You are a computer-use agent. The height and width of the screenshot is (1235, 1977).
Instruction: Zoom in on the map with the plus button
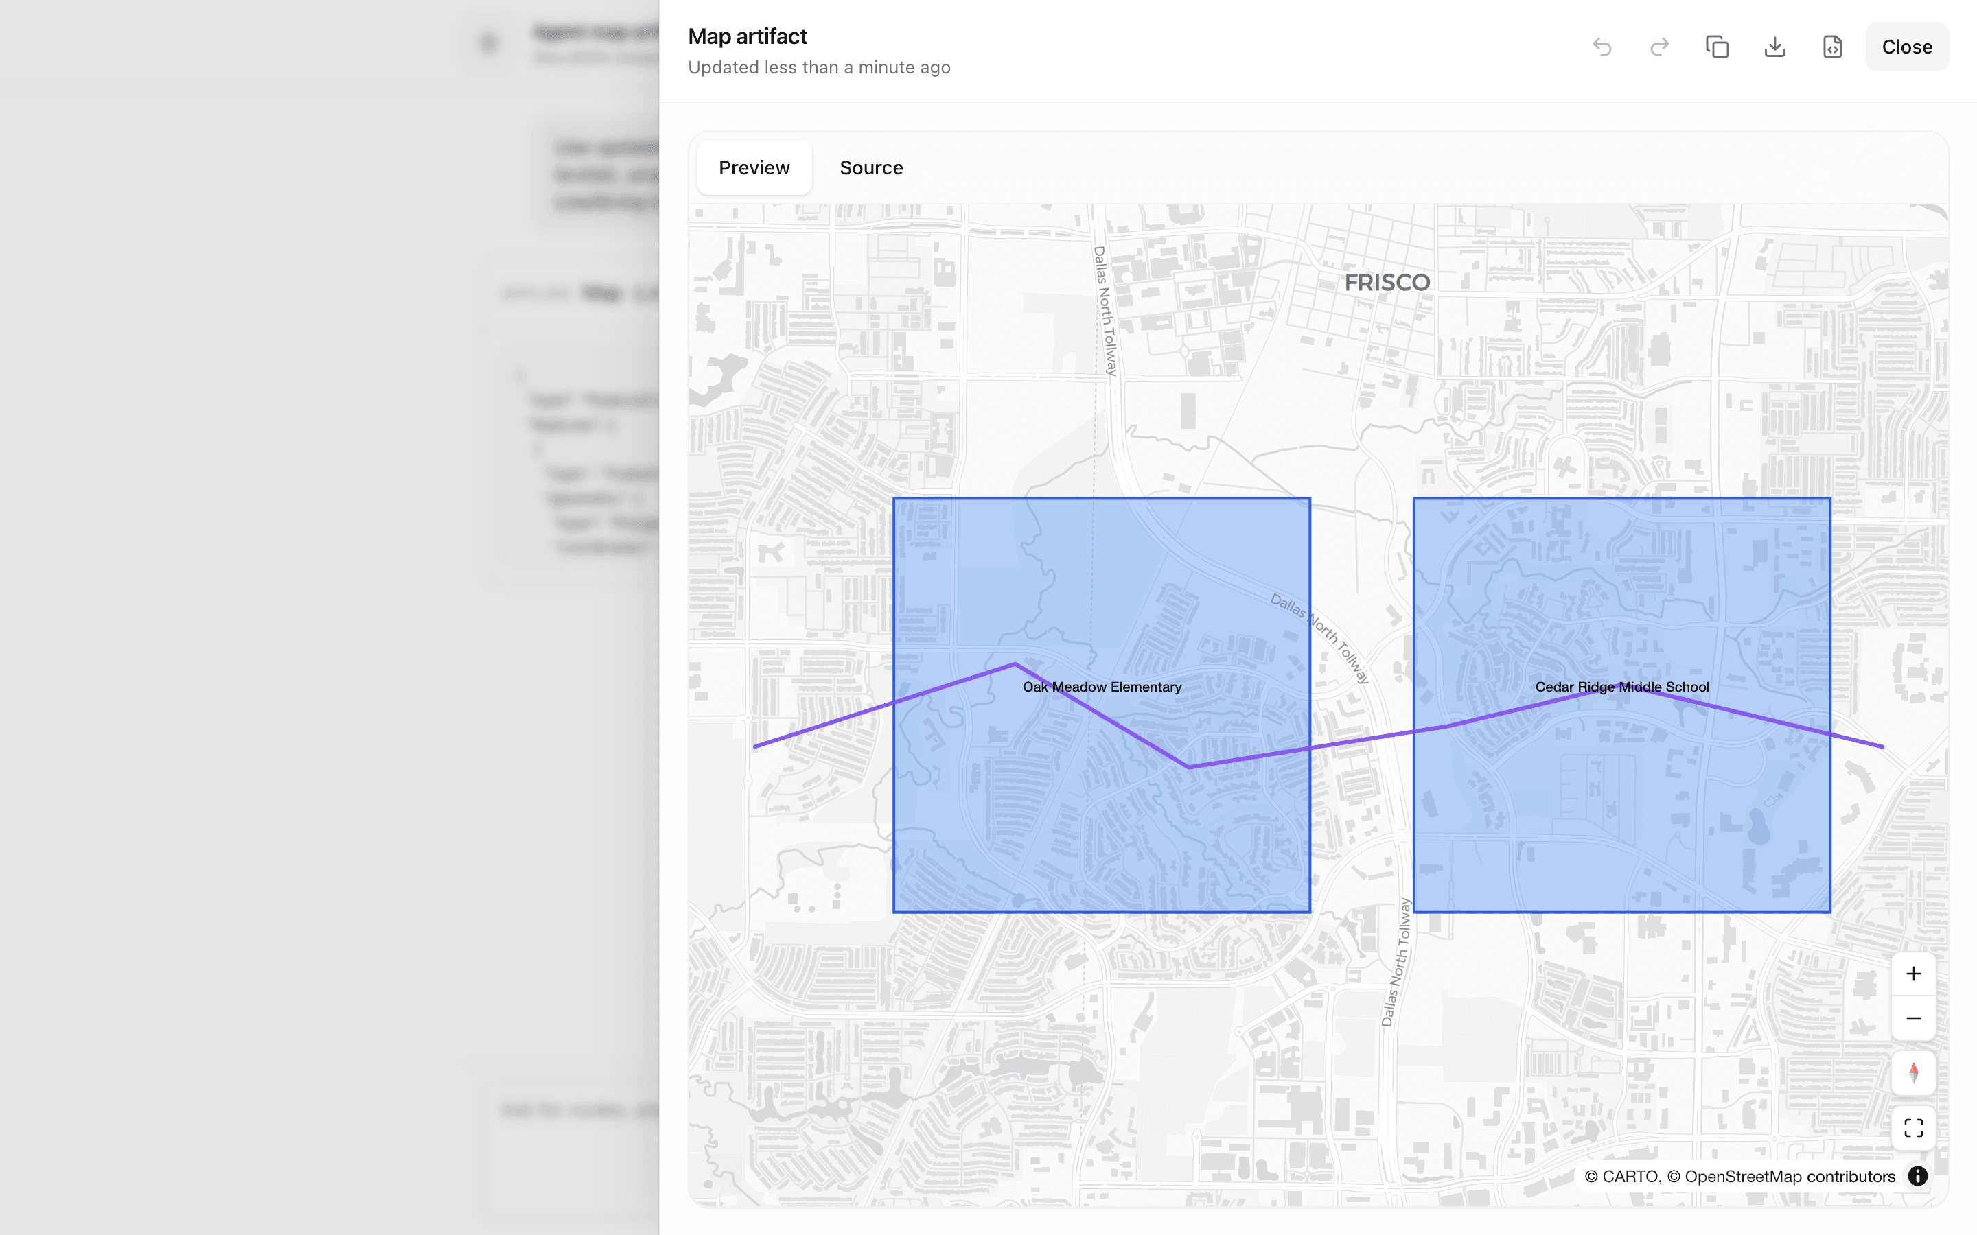[x=1913, y=974]
